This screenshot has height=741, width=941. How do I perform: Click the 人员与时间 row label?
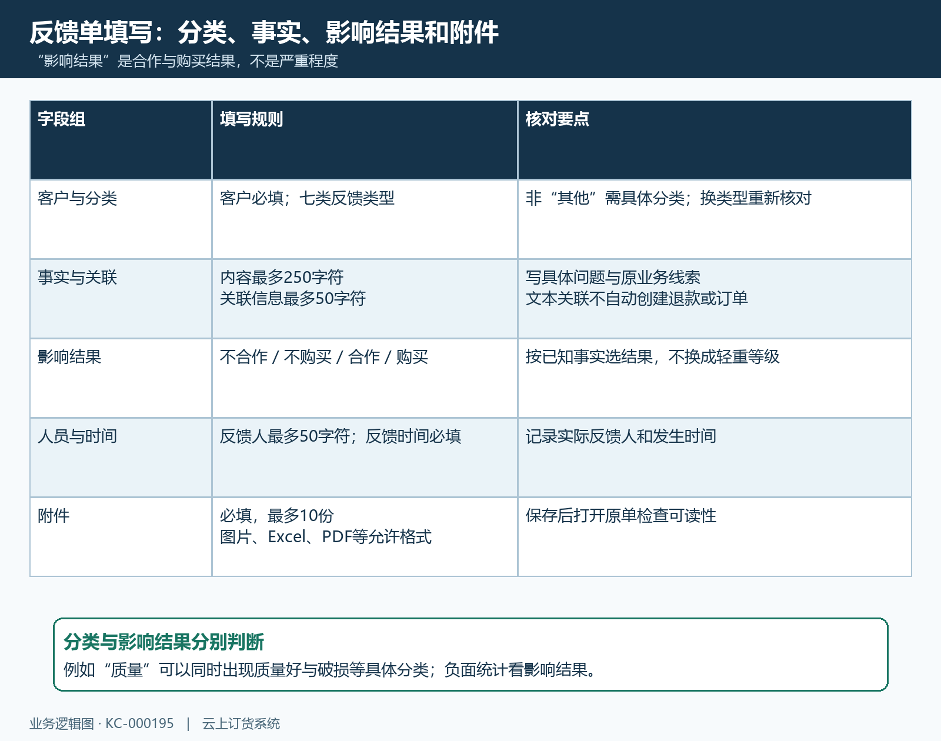click(78, 436)
